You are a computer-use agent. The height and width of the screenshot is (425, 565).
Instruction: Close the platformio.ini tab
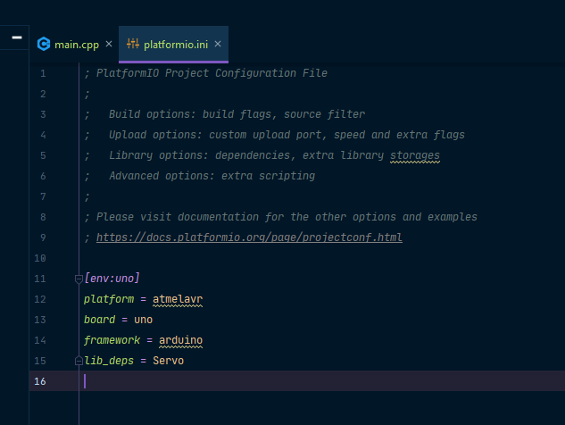click(218, 44)
